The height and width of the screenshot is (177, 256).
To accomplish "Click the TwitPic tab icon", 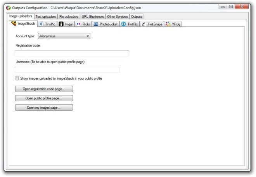I will tap(123, 24).
